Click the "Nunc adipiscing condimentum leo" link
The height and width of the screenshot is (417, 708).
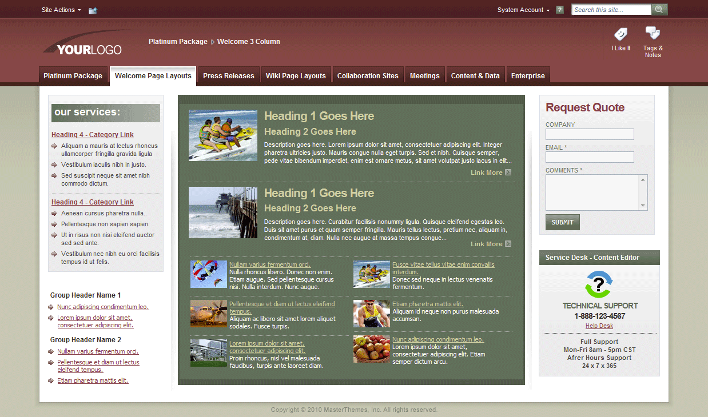coord(103,306)
